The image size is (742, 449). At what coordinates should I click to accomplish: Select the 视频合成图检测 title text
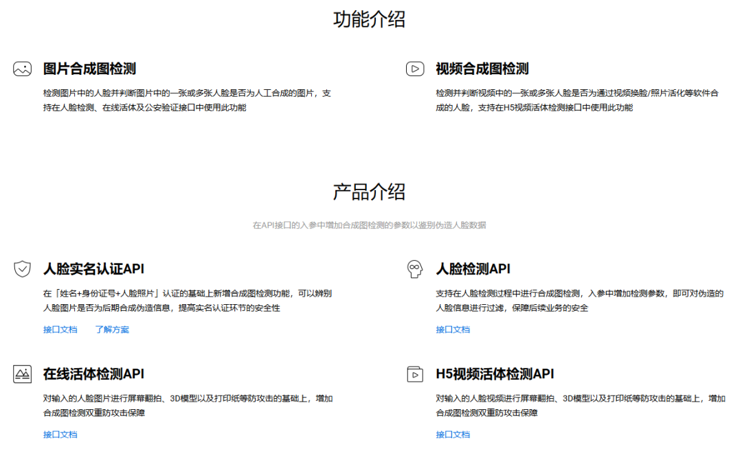tap(483, 69)
